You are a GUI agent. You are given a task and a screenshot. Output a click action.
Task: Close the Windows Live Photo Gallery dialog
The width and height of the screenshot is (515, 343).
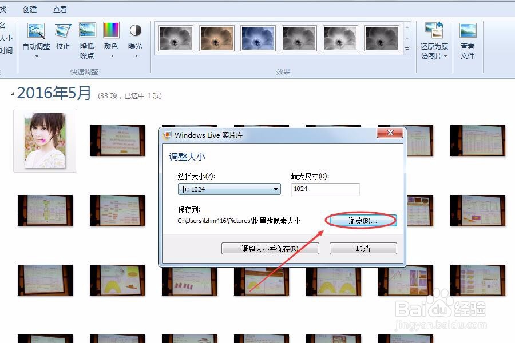point(390,133)
